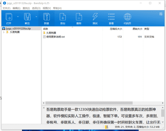
Task: Click the txt file icon of 使用更新说明.txt
Action: coord(44,37)
